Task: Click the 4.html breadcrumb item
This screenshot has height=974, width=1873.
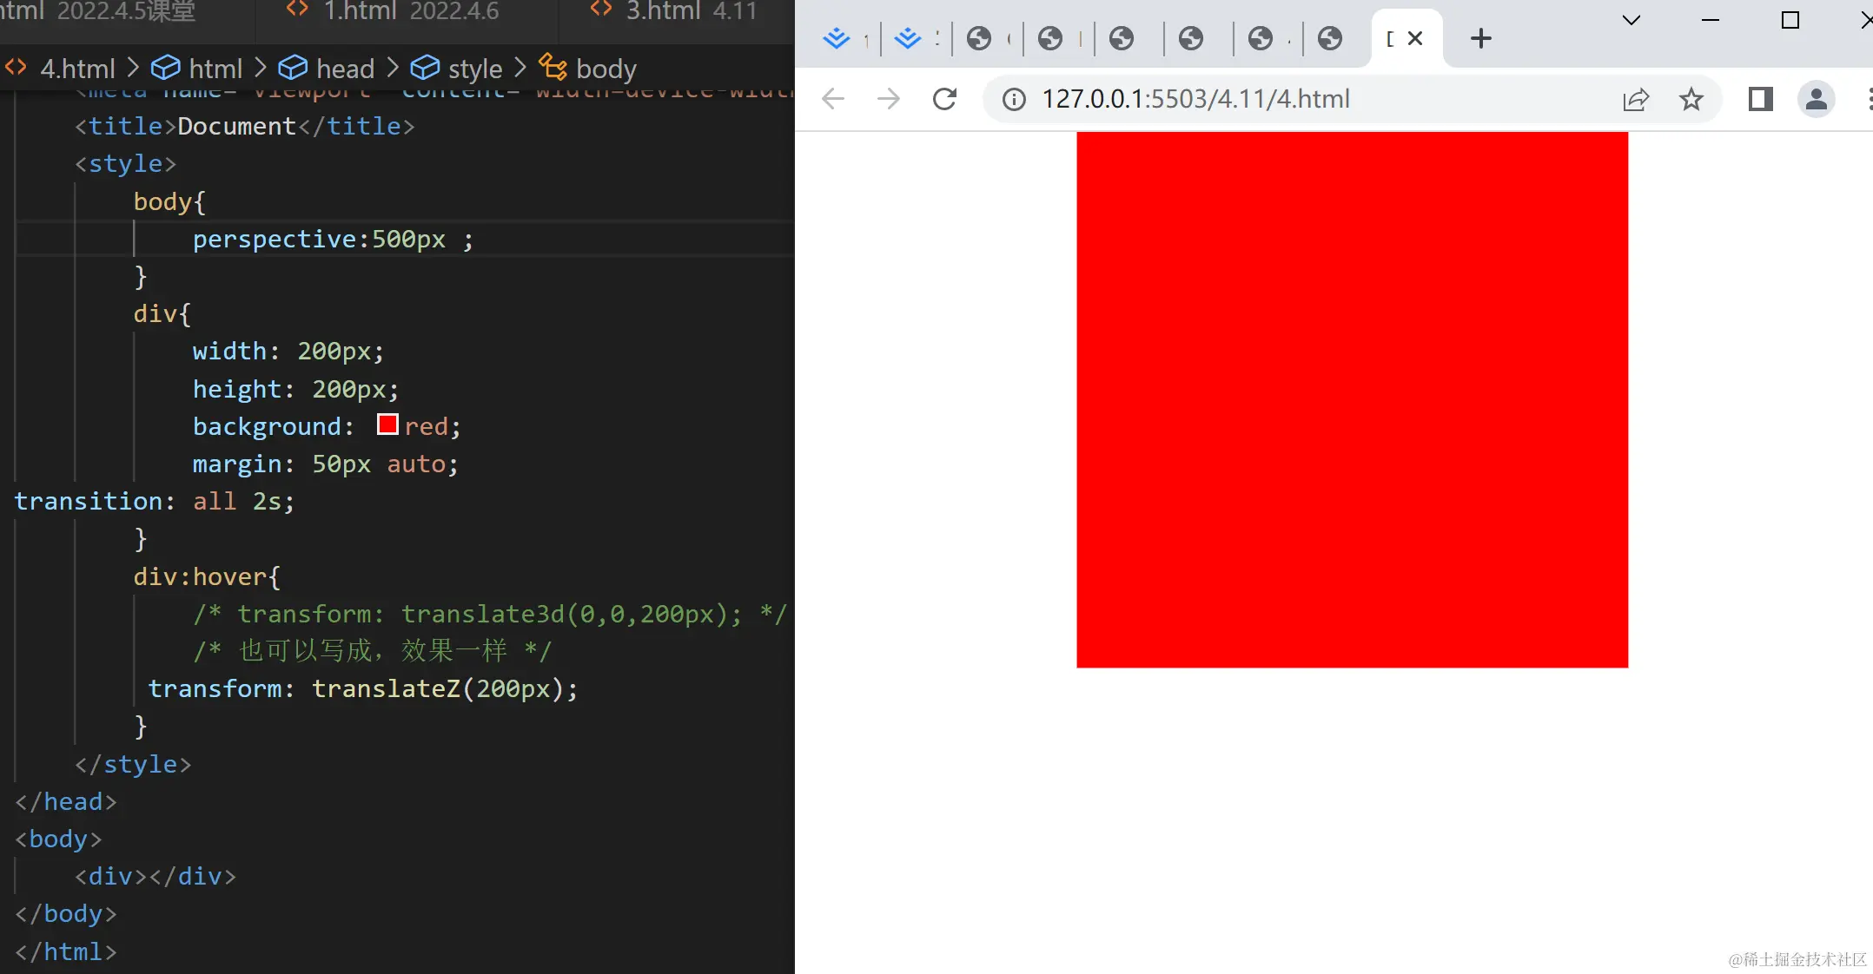Action: [76, 69]
